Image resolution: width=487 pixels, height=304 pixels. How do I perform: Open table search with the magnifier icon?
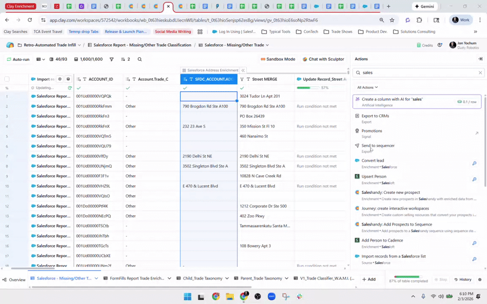(139, 59)
